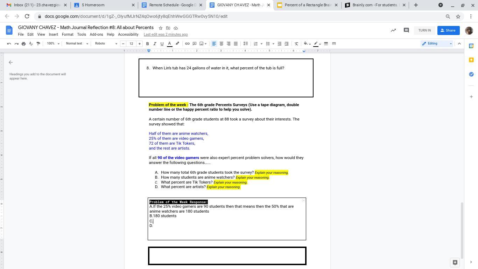Click the Print icon in toolbar
The height and width of the screenshot is (269, 478).
tap(23, 44)
